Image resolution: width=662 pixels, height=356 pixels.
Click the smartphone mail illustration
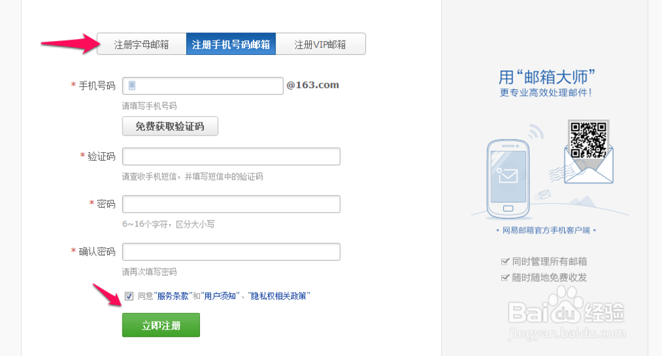click(x=508, y=179)
